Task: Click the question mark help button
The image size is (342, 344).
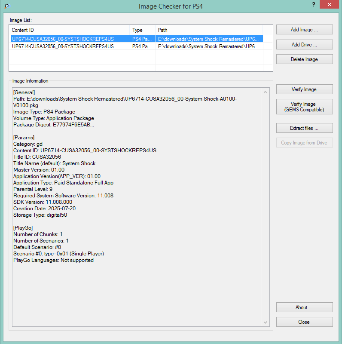Action: point(314,4)
